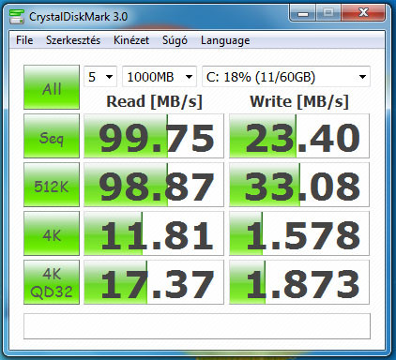Click the CrystalDiskMark title bar icon

(17, 16)
